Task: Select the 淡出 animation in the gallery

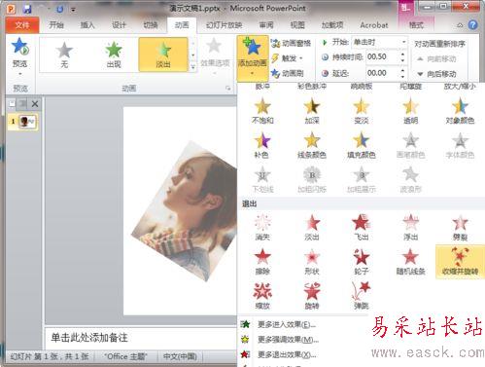Action: pyautogui.click(x=163, y=55)
